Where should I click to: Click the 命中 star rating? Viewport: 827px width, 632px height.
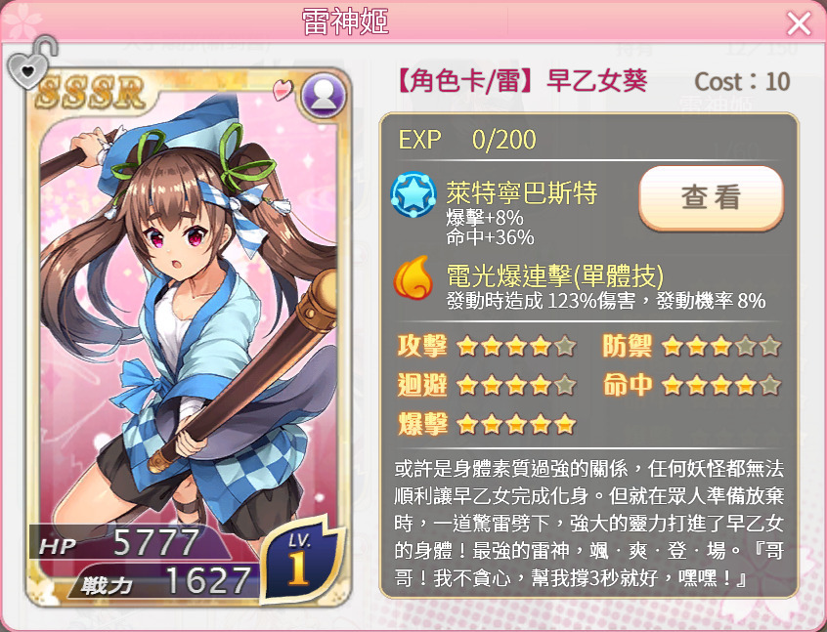point(720,385)
